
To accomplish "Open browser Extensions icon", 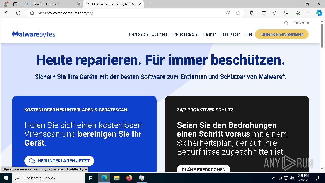I will click(252, 13).
